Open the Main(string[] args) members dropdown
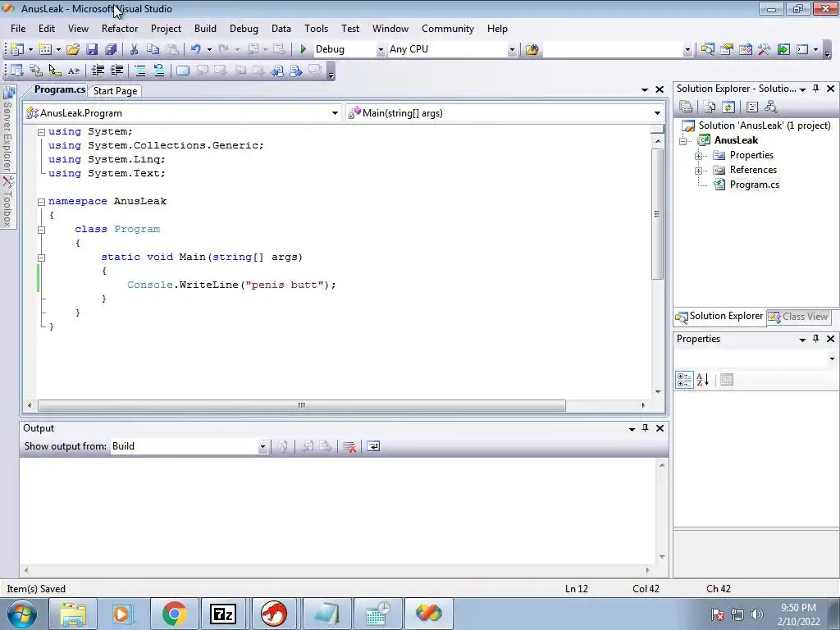Screen dimensions: 840x630 click(657, 113)
